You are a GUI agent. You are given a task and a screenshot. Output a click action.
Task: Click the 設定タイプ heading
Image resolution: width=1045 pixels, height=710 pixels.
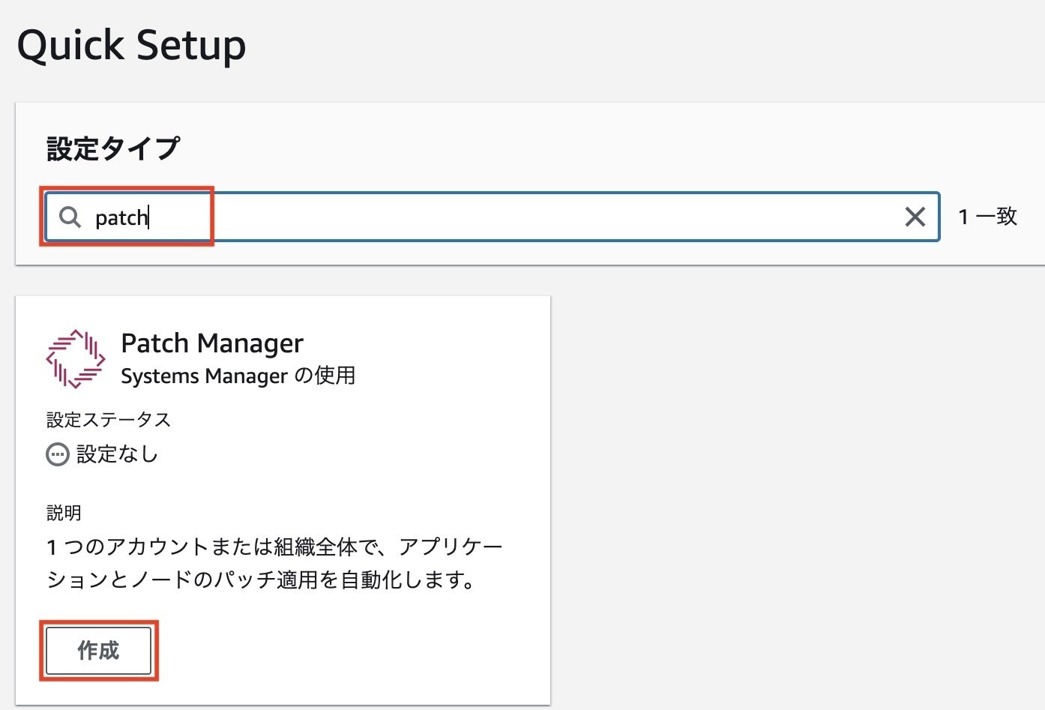tap(113, 148)
